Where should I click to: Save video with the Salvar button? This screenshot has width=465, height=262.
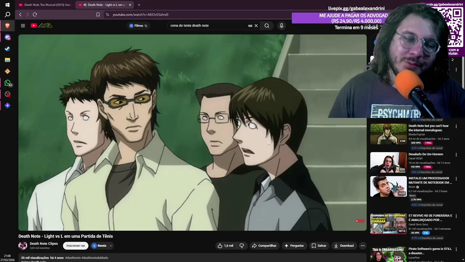pyautogui.click(x=319, y=246)
